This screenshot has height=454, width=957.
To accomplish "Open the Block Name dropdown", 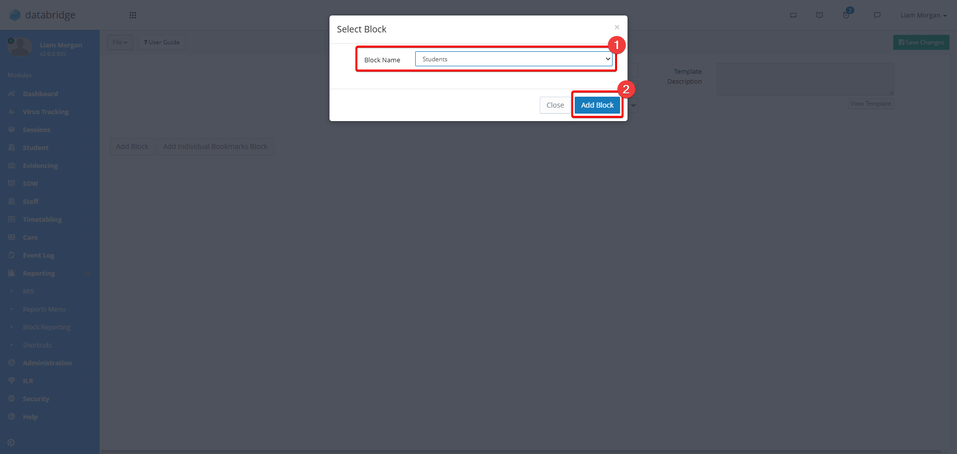I will 513,59.
